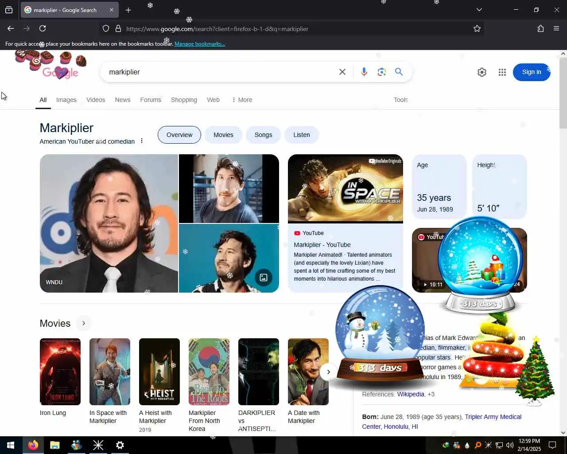Click the volume speaker tray icon
567x454 pixels.
pyautogui.click(x=509, y=445)
